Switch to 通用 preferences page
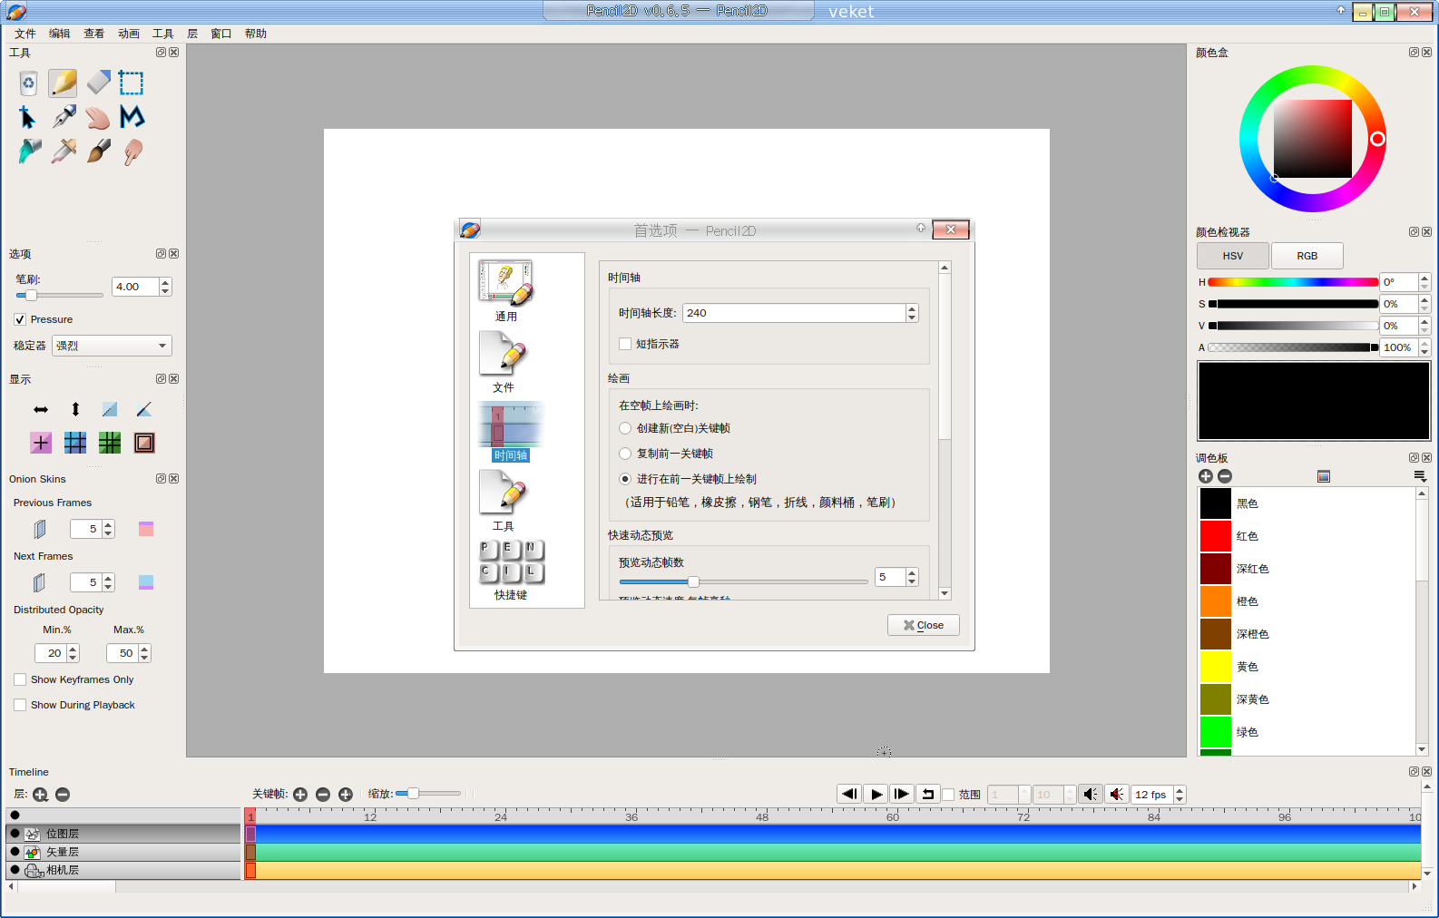The image size is (1439, 918). pos(505,291)
